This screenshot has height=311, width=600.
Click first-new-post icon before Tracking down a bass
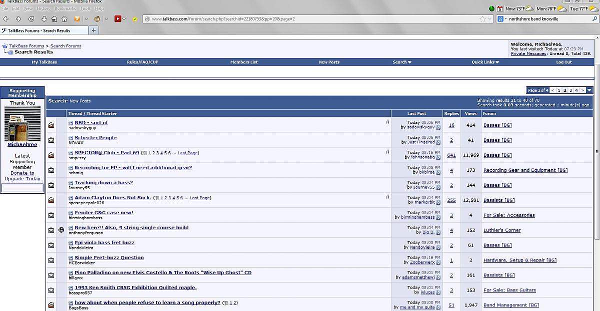[x=71, y=183]
